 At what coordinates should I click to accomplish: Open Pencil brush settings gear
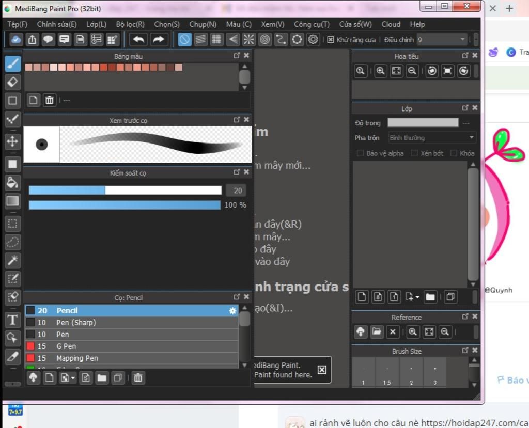[x=232, y=311]
